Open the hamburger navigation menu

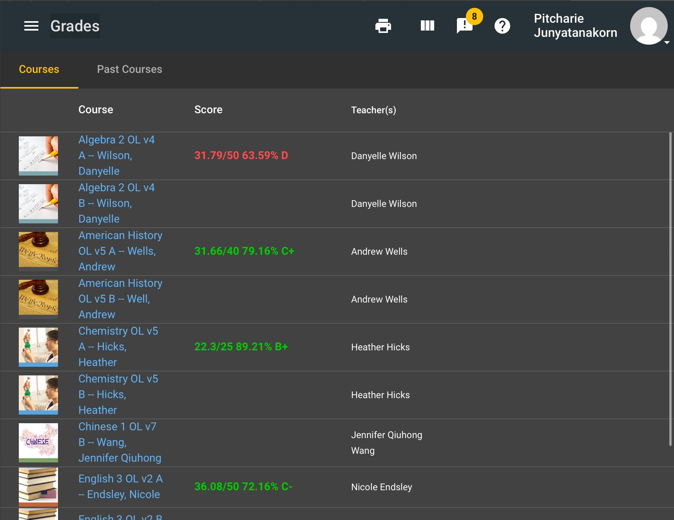31,26
